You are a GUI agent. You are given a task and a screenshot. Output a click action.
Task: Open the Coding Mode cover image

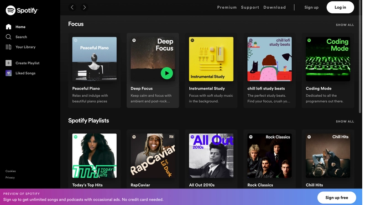click(328, 59)
